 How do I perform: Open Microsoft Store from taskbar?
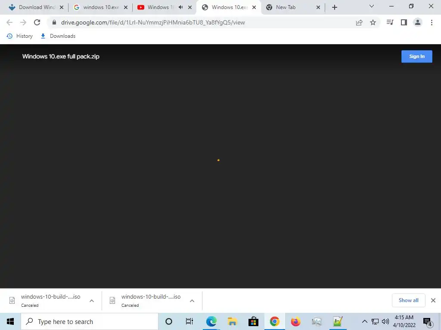click(253, 321)
